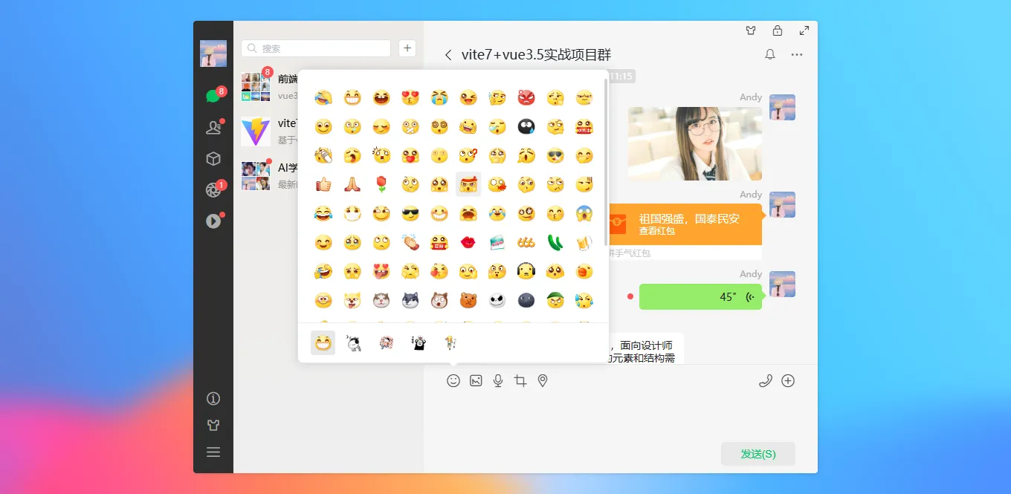1011x494 pixels.
Task: Toggle the emoji picker smiley button
Action: [x=453, y=380]
